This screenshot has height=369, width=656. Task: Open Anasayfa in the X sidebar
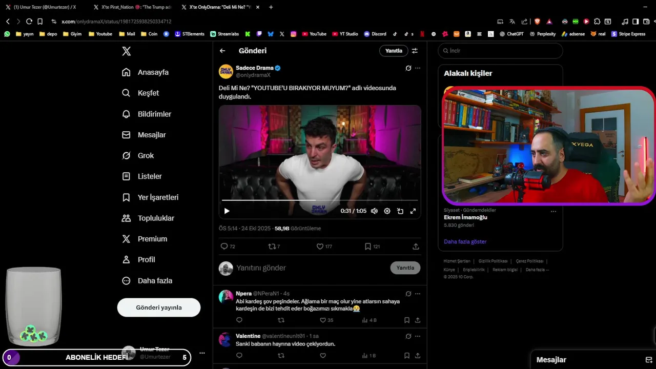coord(145,72)
